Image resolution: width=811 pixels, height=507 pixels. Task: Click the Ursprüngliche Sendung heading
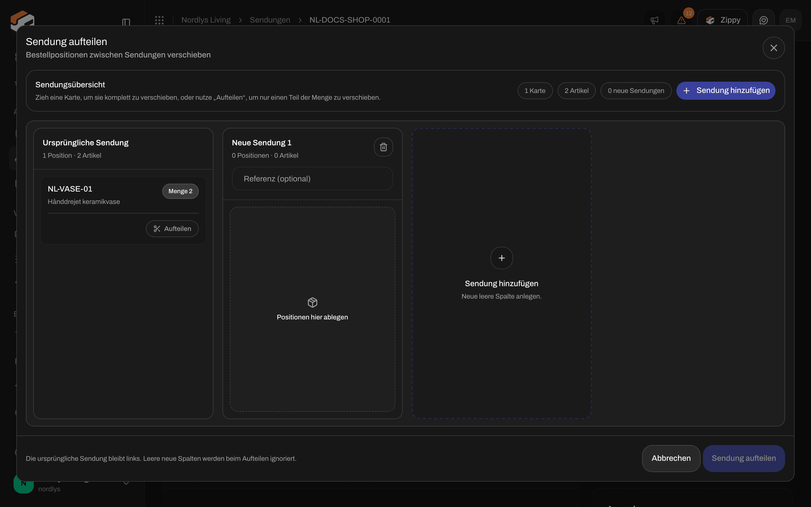tap(85, 143)
